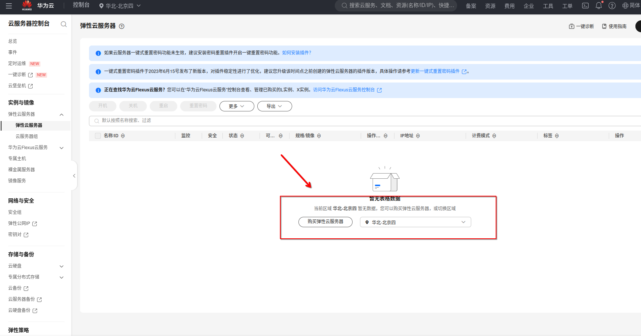This screenshot has width=641, height=336.
Task: Open 裸金属服务器 in the sidebar
Action: tap(22, 169)
